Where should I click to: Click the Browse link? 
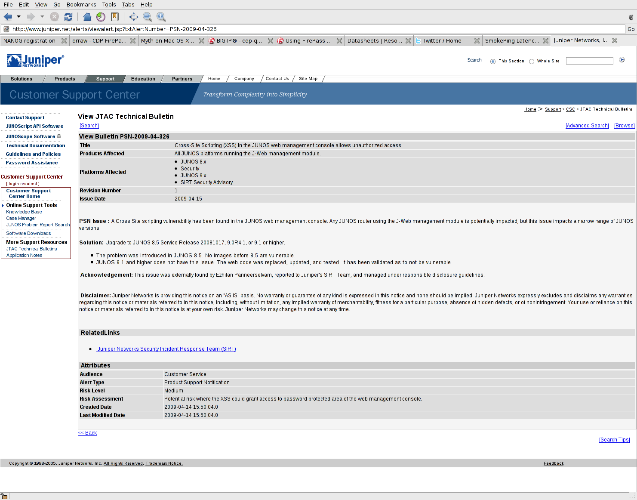point(625,126)
